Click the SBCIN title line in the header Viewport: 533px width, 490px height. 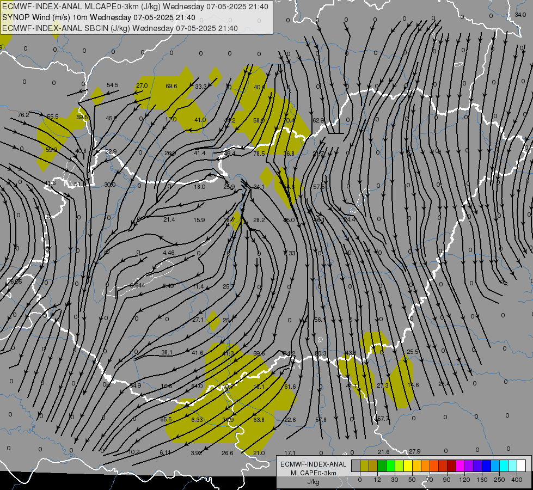click(x=120, y=28)
